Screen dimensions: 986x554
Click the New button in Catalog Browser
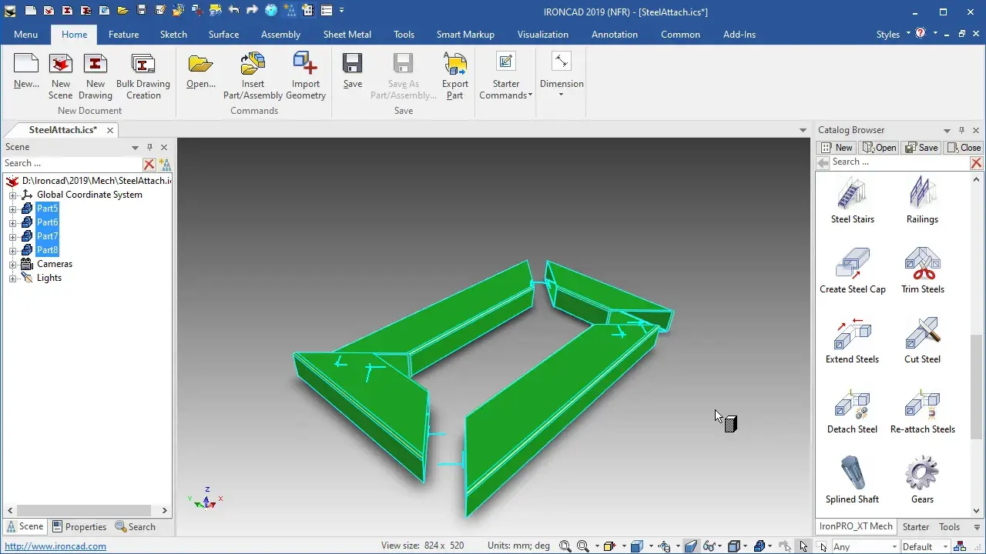837,148
